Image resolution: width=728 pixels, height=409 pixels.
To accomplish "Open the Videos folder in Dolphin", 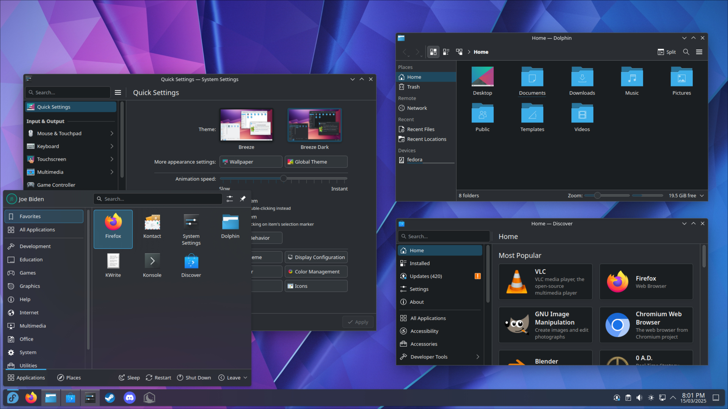I will pyautogui.click(x=582, y=118).
